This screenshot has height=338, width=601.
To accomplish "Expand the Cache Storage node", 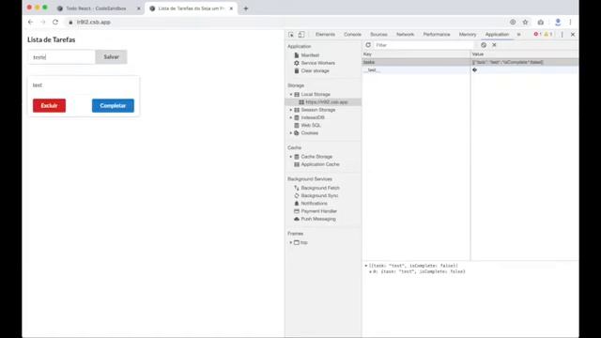I will pyautogui.click(x=291, y=157).
